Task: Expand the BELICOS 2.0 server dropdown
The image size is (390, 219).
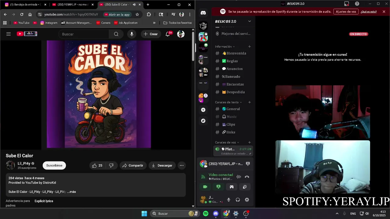Action: click(x=249, y=21)
